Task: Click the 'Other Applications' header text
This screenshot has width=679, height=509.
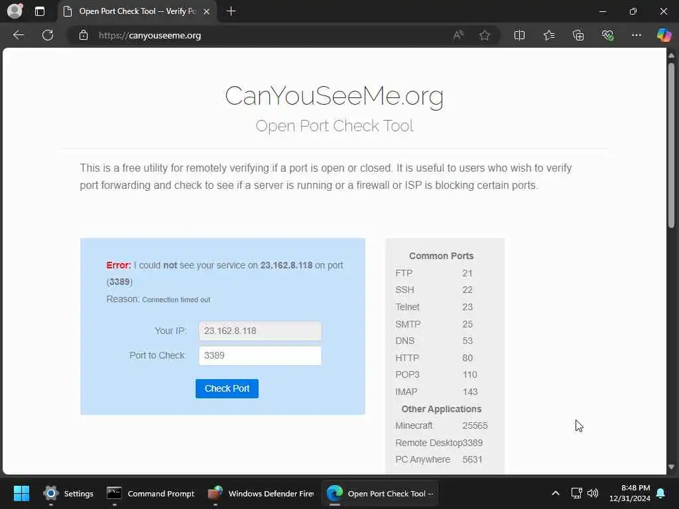Action: pos(441,409)
